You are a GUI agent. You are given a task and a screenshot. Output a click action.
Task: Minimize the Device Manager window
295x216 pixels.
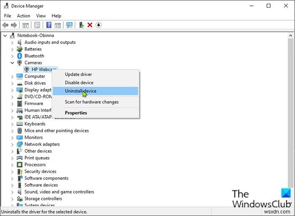pos(252,6)
